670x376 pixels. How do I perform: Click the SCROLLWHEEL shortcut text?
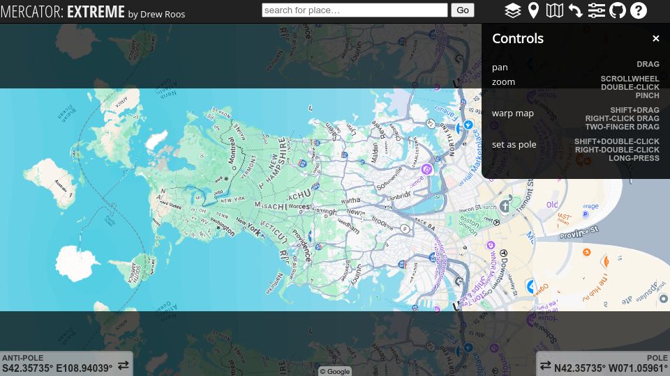click(630, 79)
